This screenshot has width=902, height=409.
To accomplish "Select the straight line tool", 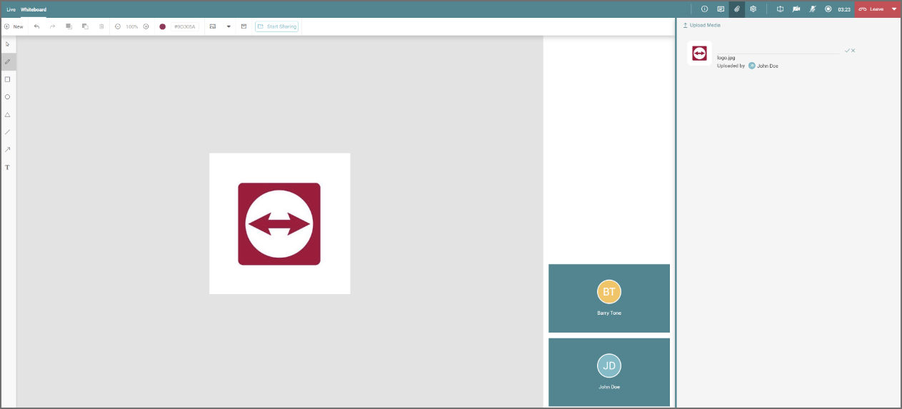I will click(x=8, y=132).
